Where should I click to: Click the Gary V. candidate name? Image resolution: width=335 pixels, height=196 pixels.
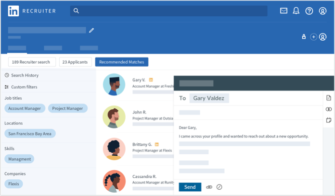click(x=139, y=80)
